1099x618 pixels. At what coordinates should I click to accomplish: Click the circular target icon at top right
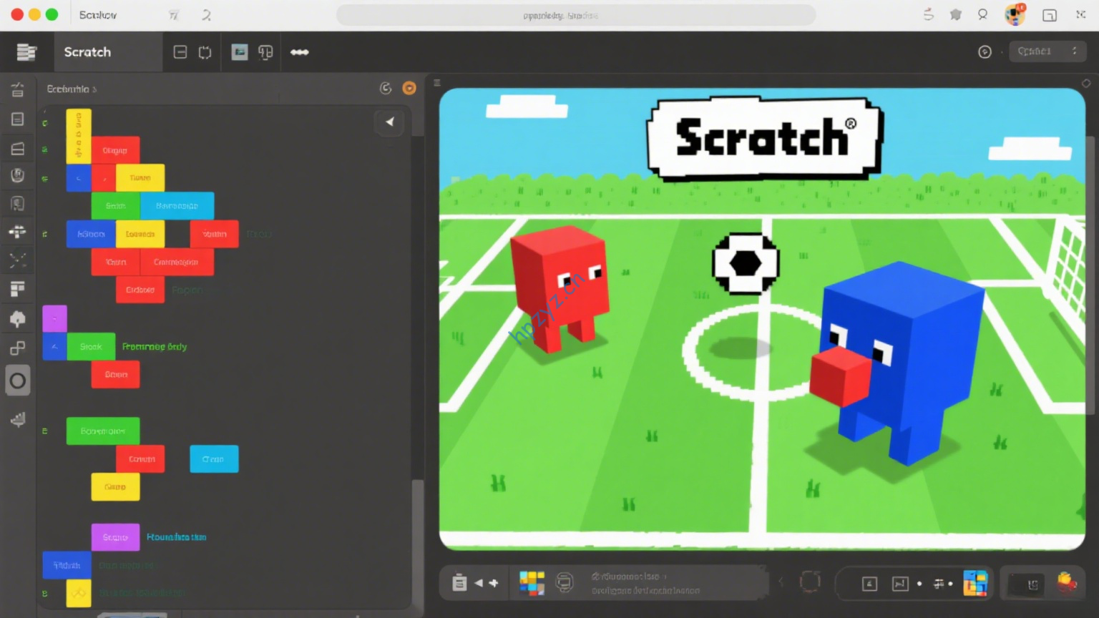[985, 51]
